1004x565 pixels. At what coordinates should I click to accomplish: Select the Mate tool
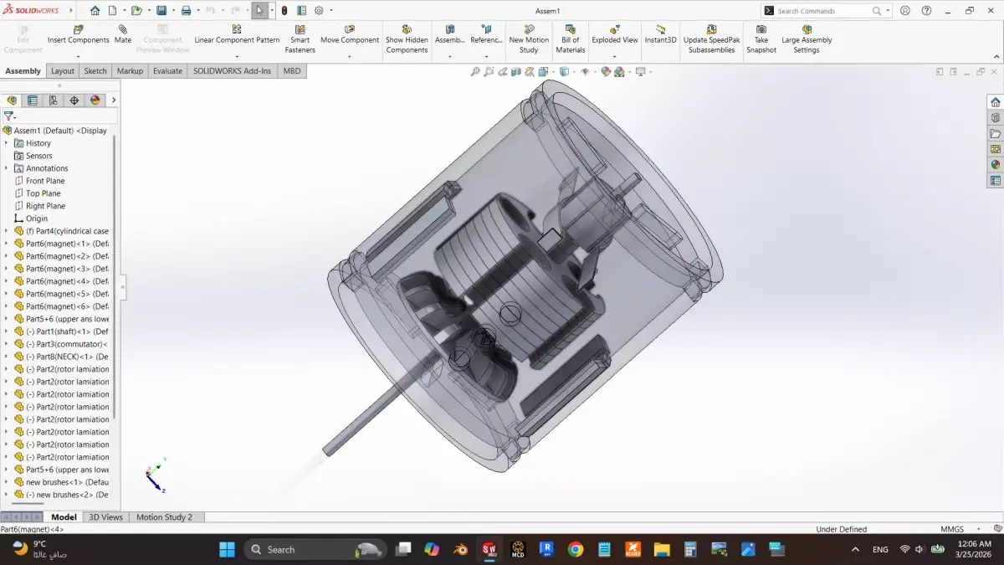click(x=123, y=34)
